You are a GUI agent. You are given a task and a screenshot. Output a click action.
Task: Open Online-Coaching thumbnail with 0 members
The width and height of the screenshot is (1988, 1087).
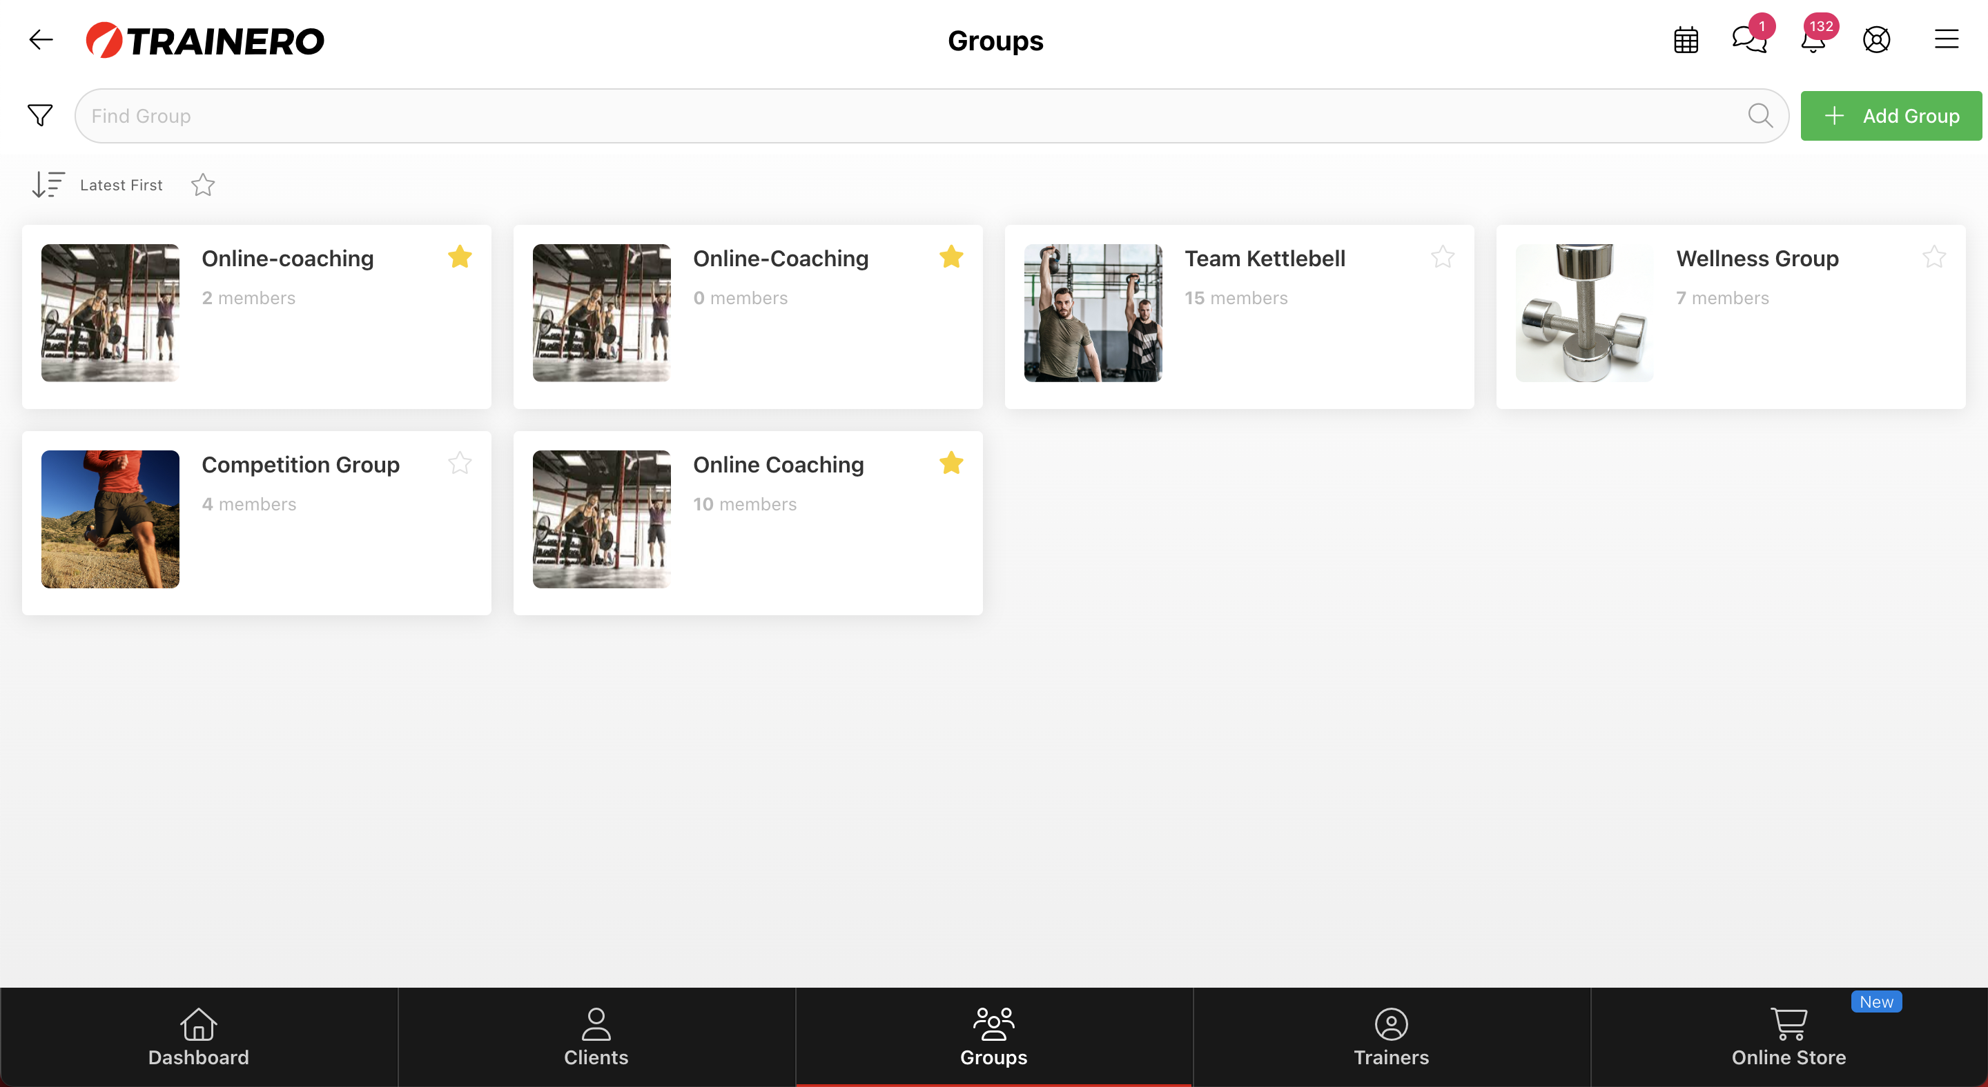pos(602,313)
